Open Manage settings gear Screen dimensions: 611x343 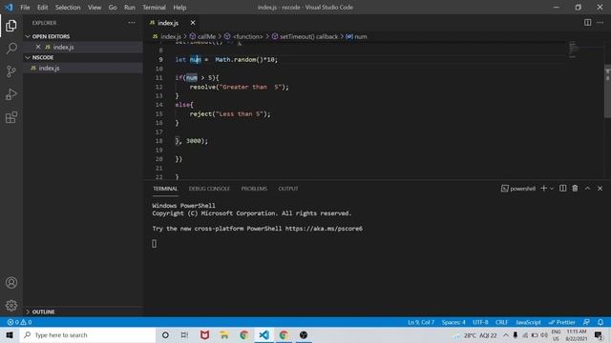click(x=11, y=305)
